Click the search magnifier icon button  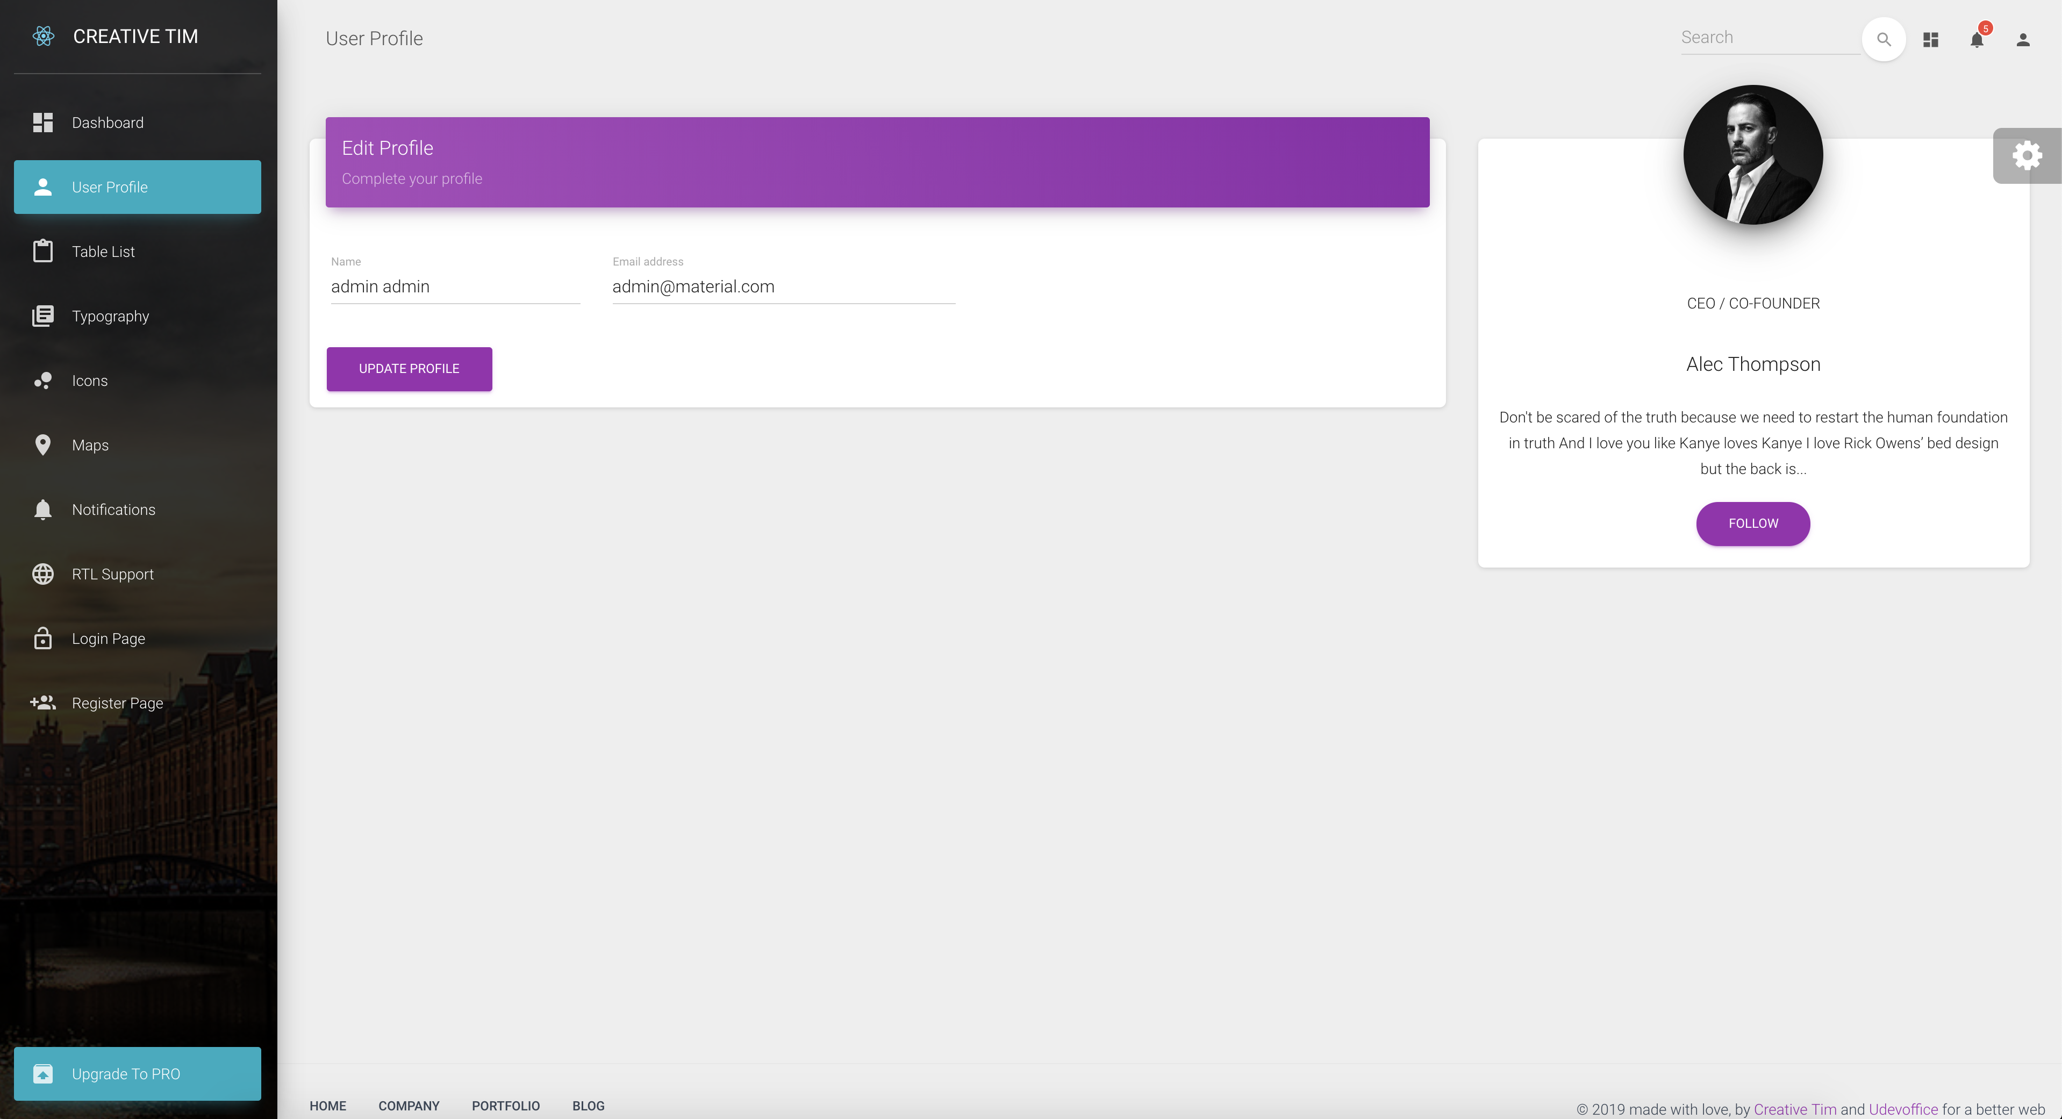[x=1884, y=39]
